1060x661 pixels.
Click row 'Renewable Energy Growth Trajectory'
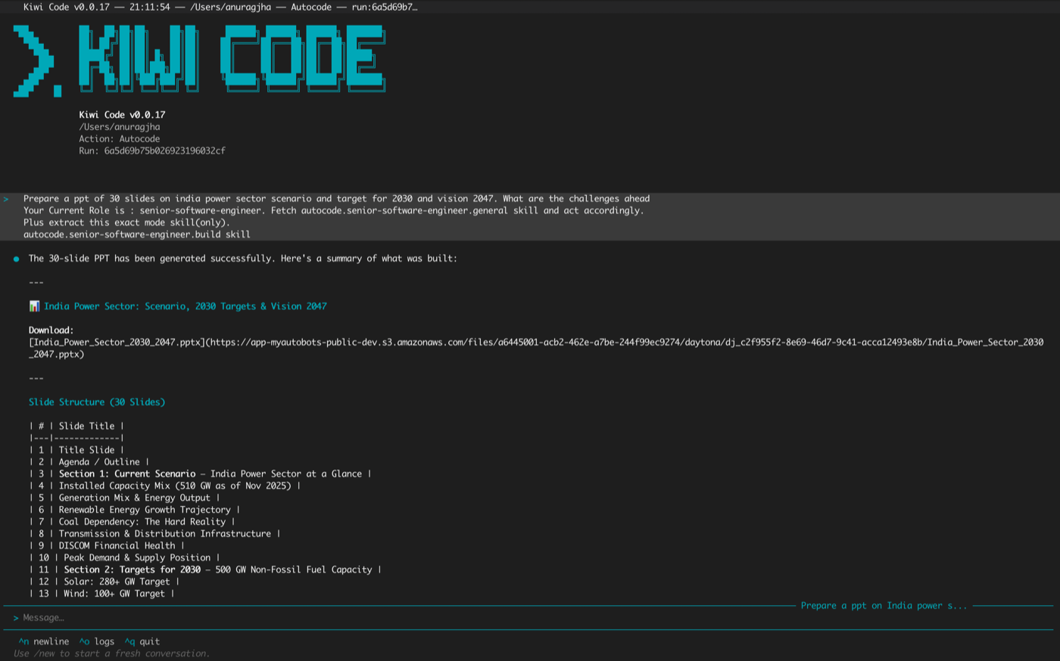[x=135, y=510]
